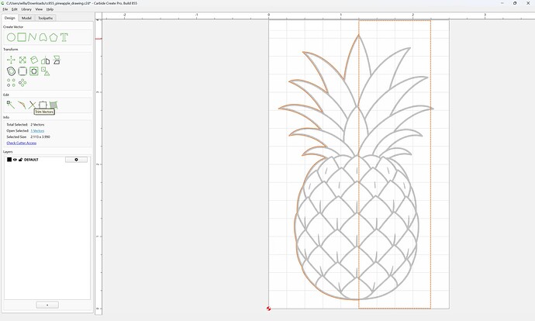Select the Polyline curve drawing tool

point(32,37)
